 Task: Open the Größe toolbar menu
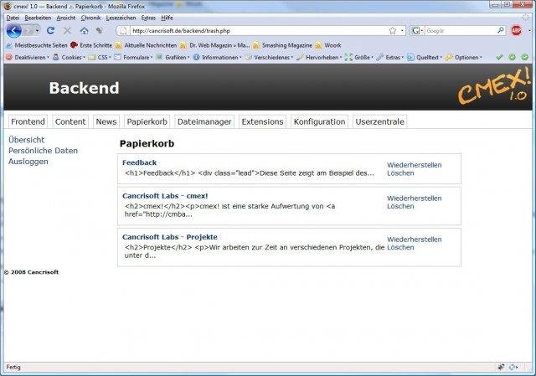pyautogui.click(x=359, y=58)
